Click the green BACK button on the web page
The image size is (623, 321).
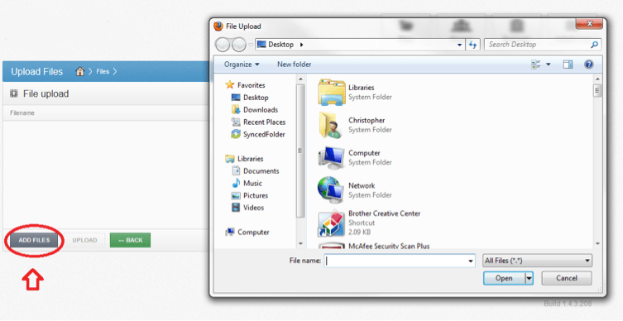coord(131,241)
